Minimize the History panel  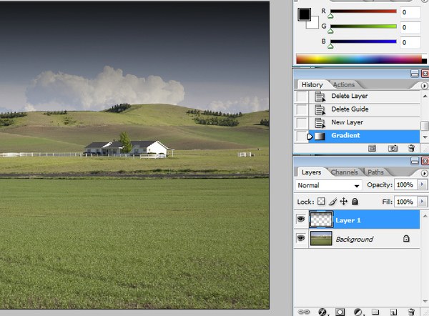[415, 74]
